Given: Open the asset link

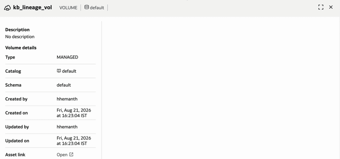Looking at the screenshot, I should tap(65, 155).
